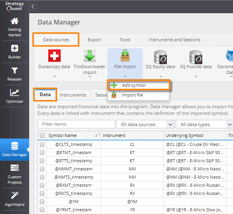Image resolution: width=233 pixels, height=214 pixels.
Task: Check the @NMTS_timestamp row checkbox
Action: (42, 177)
